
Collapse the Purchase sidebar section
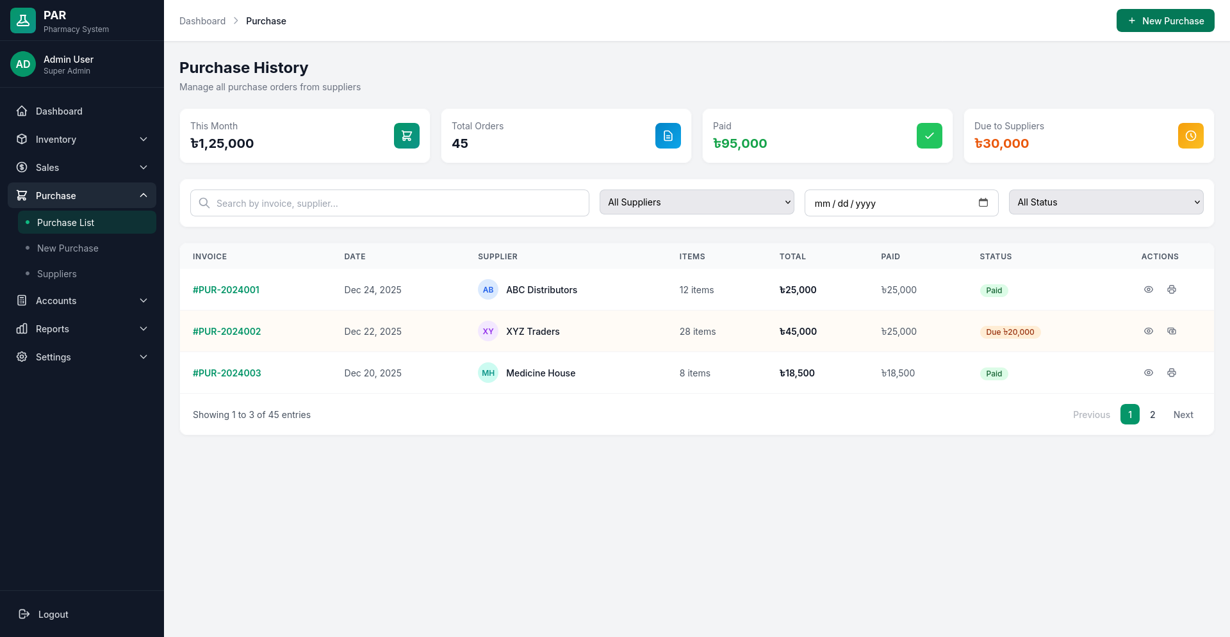point(82,195)
